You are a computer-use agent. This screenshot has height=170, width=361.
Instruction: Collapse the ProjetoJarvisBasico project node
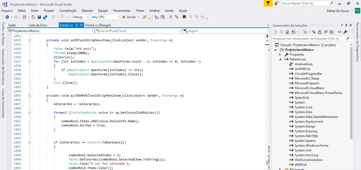pos(275,50)
